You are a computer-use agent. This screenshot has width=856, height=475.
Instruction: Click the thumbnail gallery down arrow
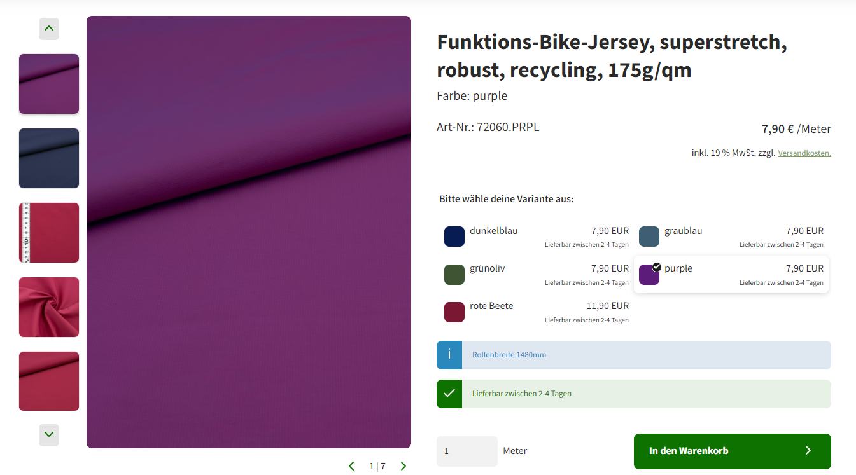[x=49, y=435]
